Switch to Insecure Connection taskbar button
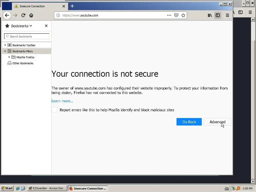256x192 pixels. 88,188
